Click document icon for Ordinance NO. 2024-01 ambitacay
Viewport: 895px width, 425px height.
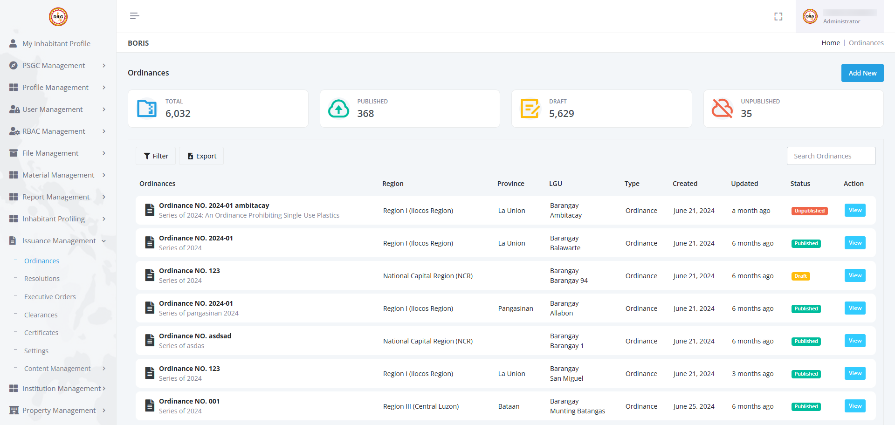click(x=150, y=210)
